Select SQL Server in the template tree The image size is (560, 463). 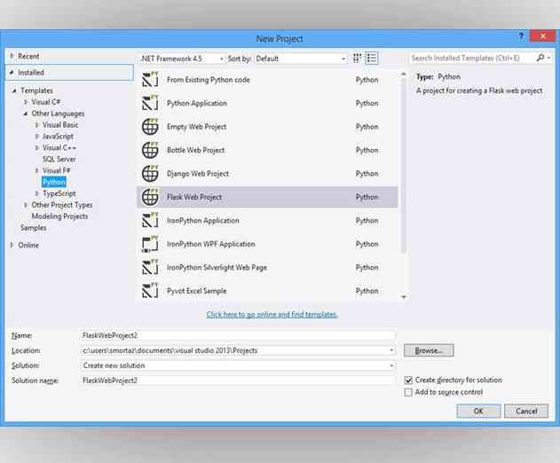(x=59, y=160)
